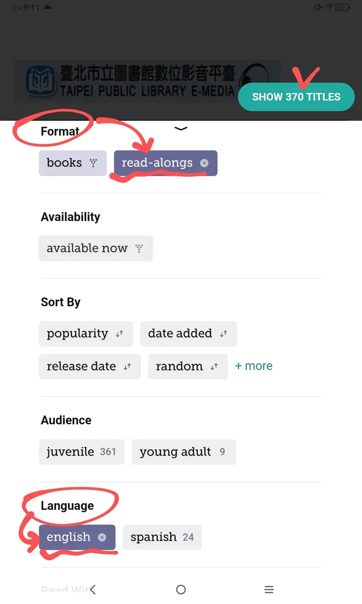
Task: Remove the read-alongs format filter
Action: tap(204, 163)
